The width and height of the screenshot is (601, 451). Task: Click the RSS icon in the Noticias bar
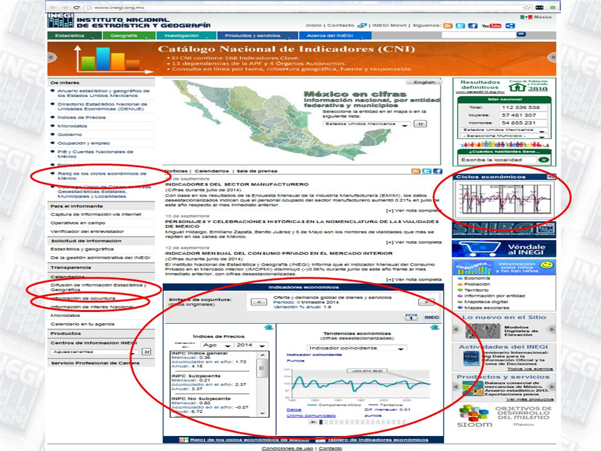click(x=416, y=171)
